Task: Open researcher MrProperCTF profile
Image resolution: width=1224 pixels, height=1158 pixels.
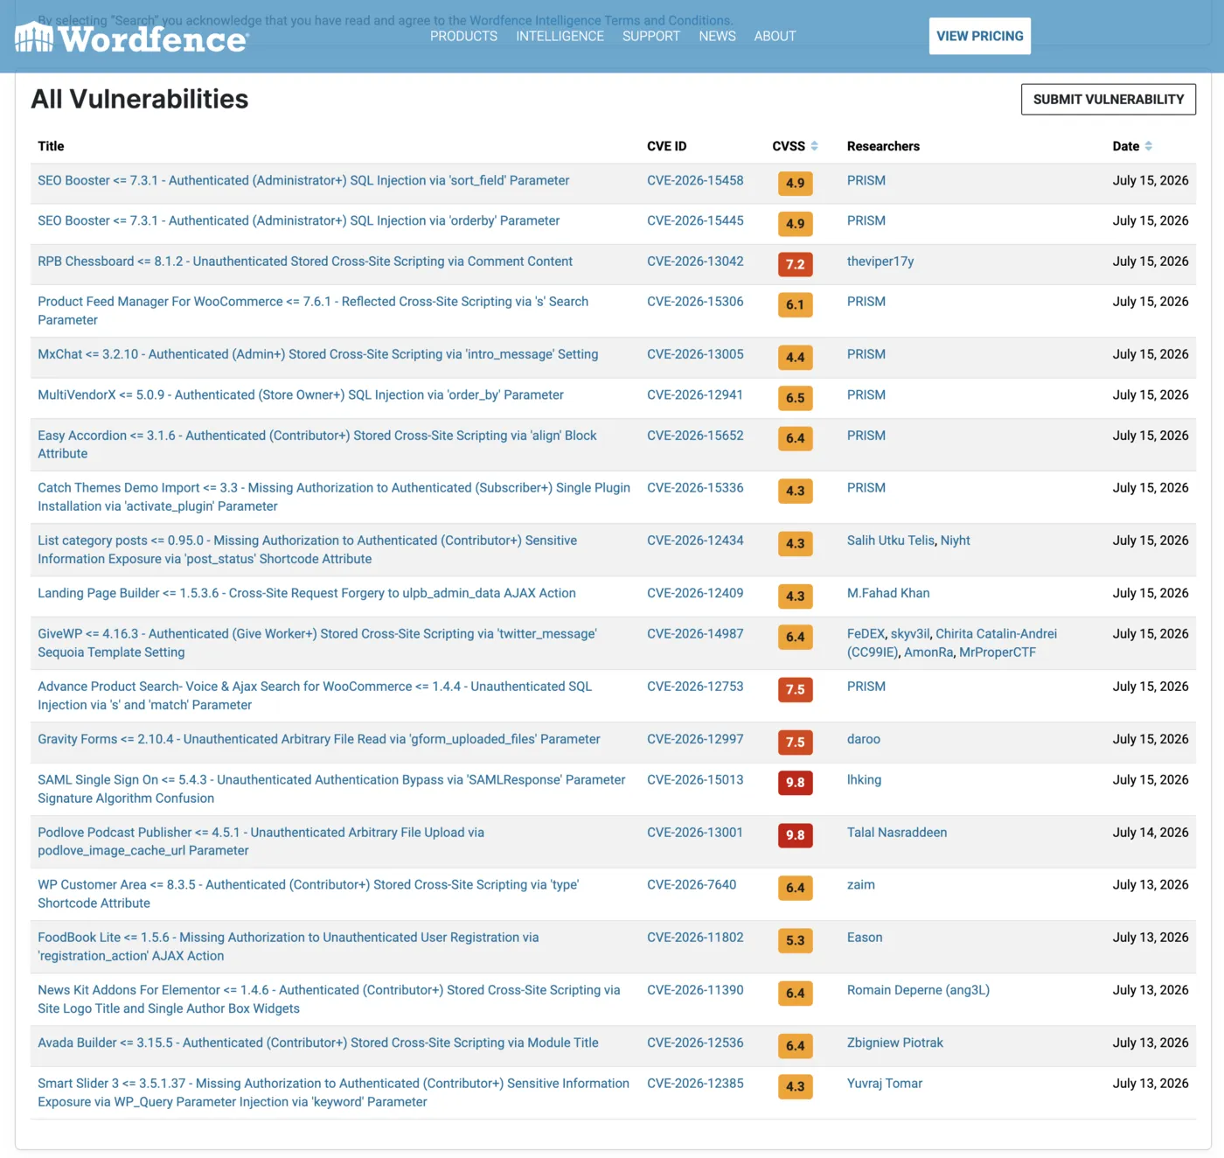Action: coord(998,652)
